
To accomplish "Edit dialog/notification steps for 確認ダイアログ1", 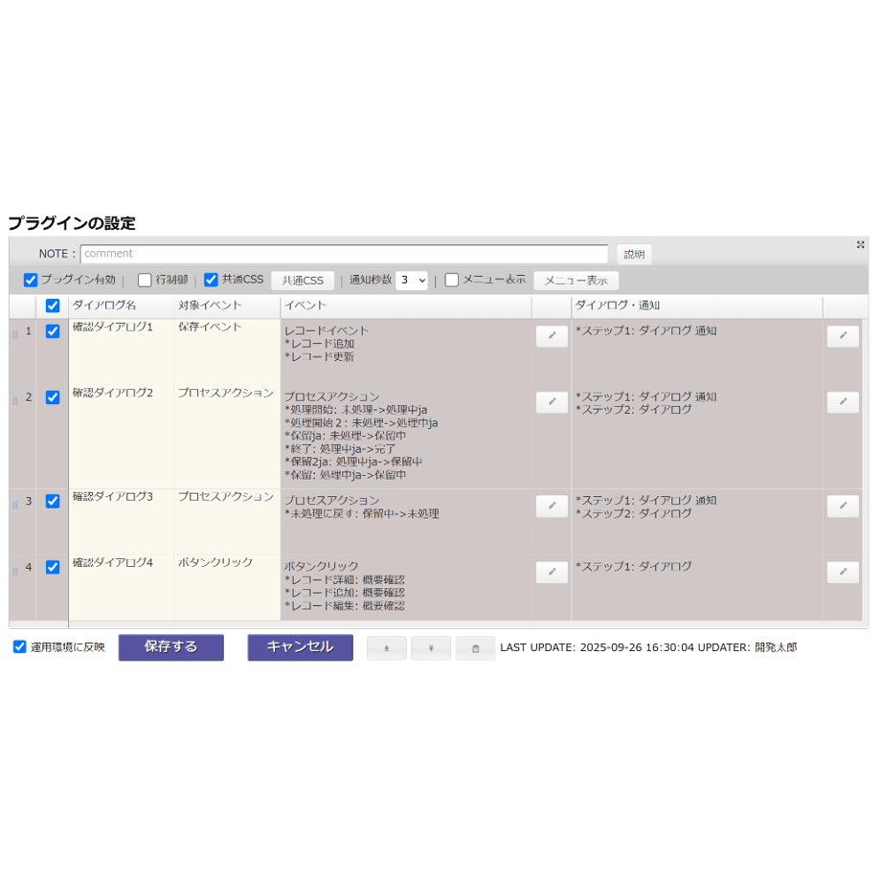I will pyautogui.click(x=843, y=336).
